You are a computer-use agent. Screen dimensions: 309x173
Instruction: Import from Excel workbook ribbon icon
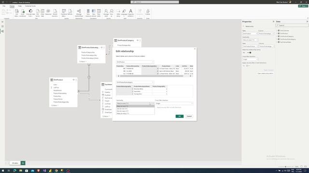(23, 13)
